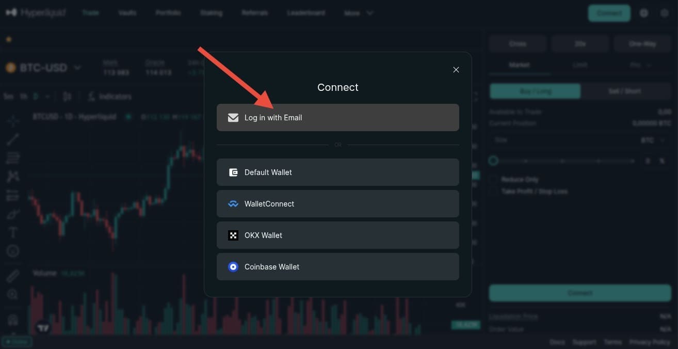Select the forecasting position tool
678x349 pixels.
tap(13, 195)
